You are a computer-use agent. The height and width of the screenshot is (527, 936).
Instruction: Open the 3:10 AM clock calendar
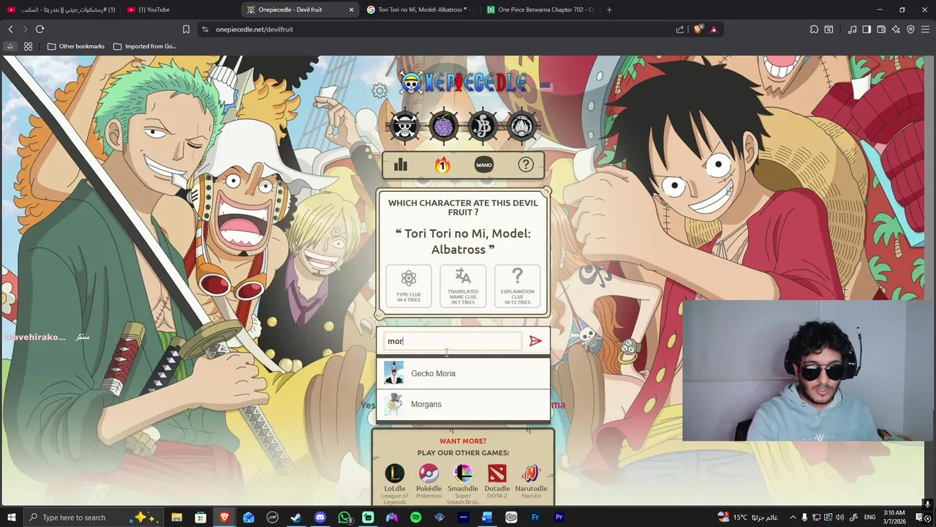coord(894,517)
